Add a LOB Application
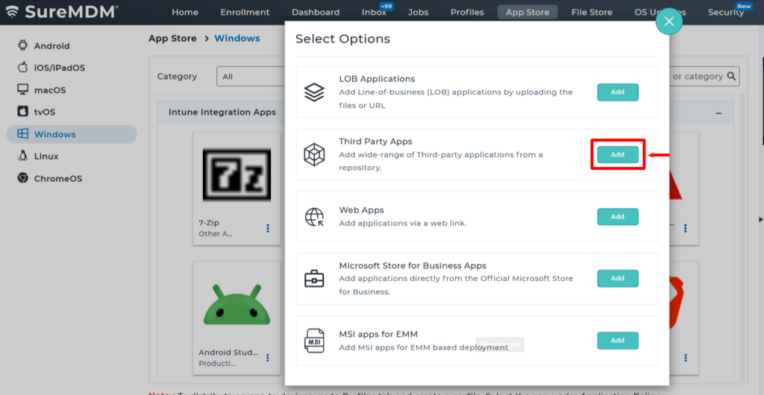This screenshot has height=395, width=764. click(x=617, y=92)
